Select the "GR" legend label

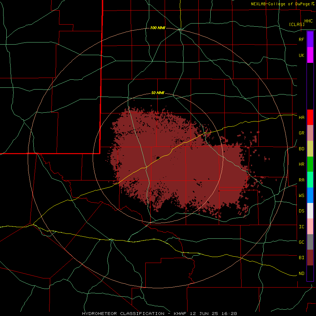tap(301, 133)
